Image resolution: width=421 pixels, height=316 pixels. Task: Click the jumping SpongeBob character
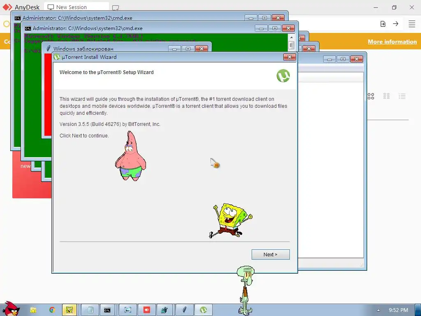click(230, 221)
